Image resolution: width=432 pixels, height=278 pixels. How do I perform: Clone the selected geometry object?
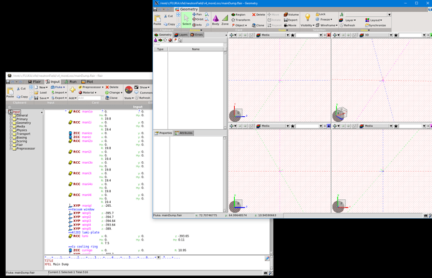pyautogui.click(x=258, y=25)
